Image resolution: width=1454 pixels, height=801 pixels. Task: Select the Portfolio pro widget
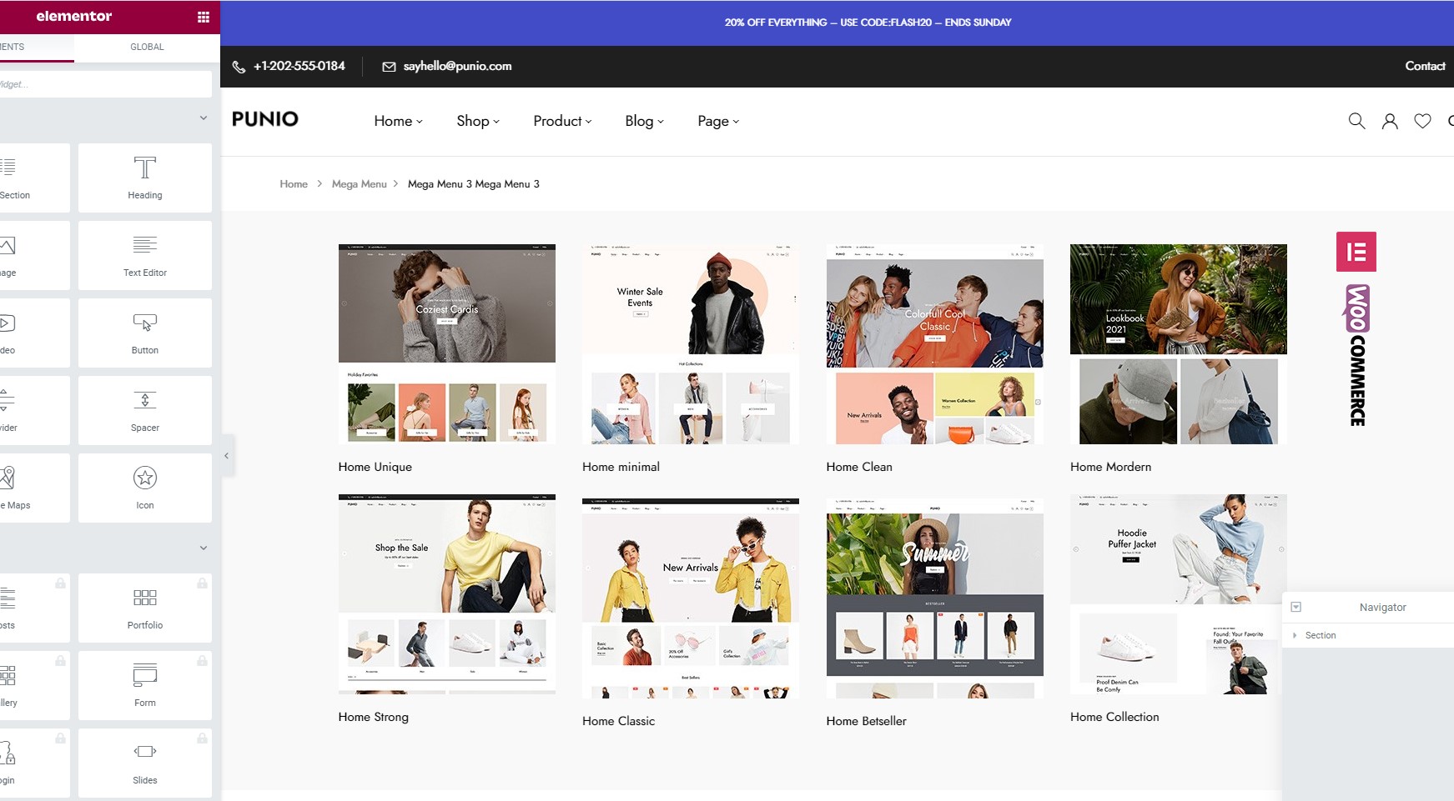[145, 608]
